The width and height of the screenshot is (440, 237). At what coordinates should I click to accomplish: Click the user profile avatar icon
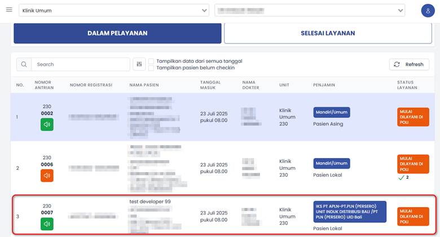[428, 11]
